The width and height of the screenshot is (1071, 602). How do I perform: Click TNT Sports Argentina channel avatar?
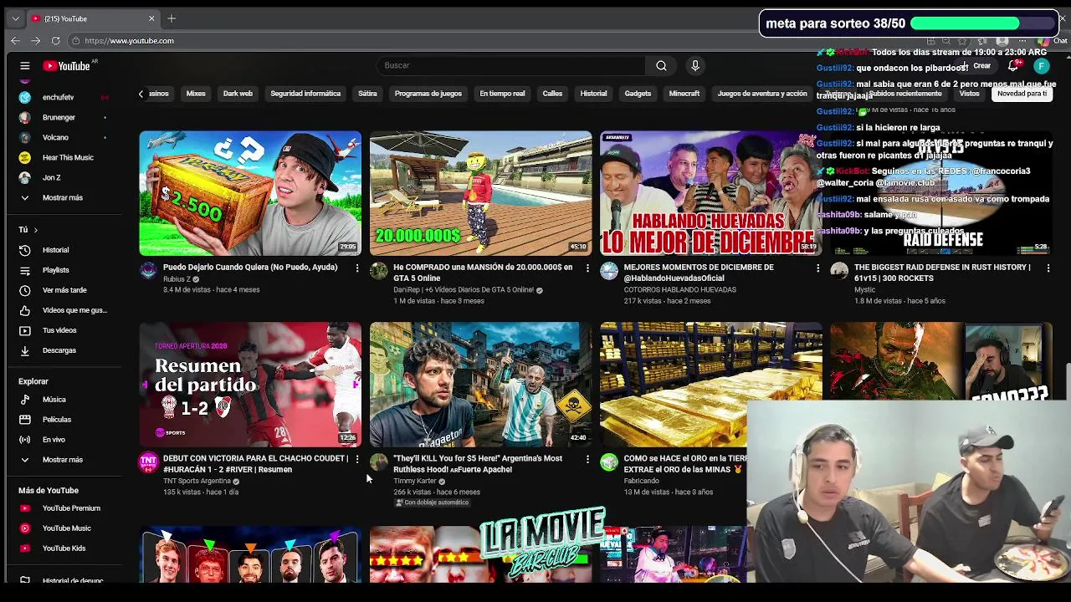[148, 462]
